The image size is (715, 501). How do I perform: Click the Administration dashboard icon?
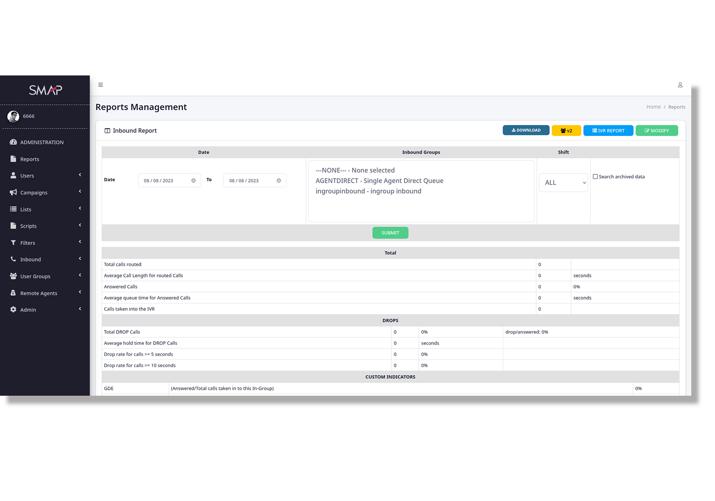[x=13, y=142]
